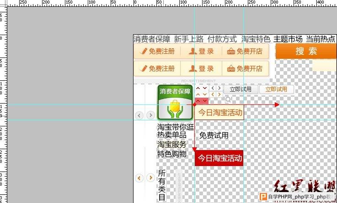The image size is (337, 203).
Task: Click the beige 今日淘宝活动 button
Action: 219,112
